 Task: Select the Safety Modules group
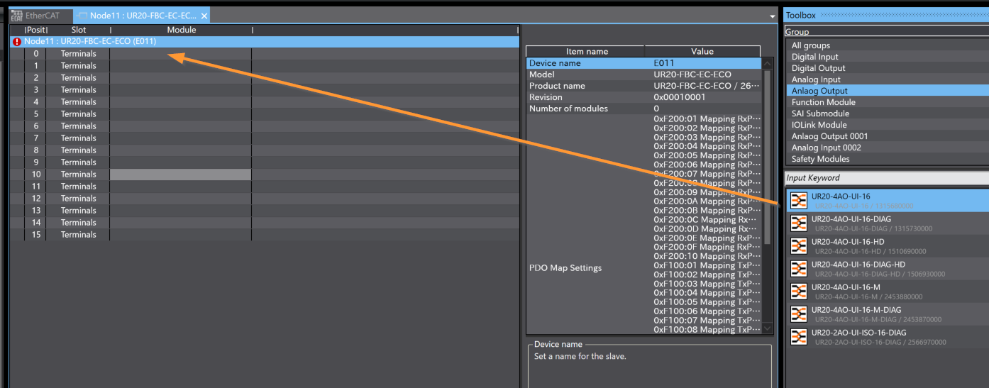(x=820, y=159)
